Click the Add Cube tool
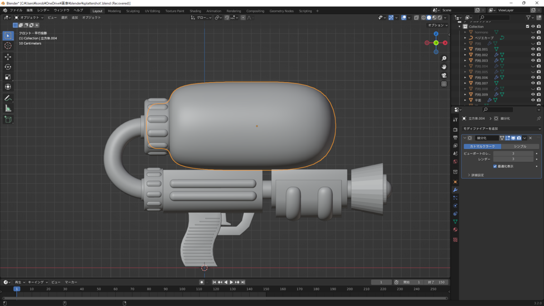The height and width of the screenshot is (306, 544). 8,119
